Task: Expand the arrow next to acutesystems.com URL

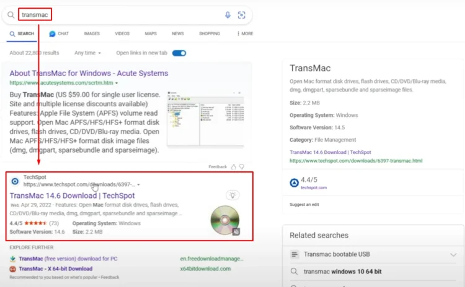Action: click(x=117, y=83)
